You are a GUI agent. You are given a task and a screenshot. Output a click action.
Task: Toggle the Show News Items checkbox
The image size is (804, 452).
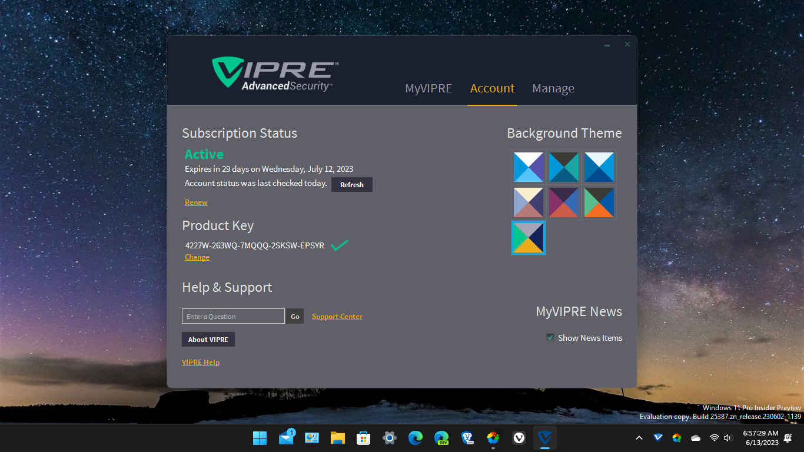click(x=550, y=337)
